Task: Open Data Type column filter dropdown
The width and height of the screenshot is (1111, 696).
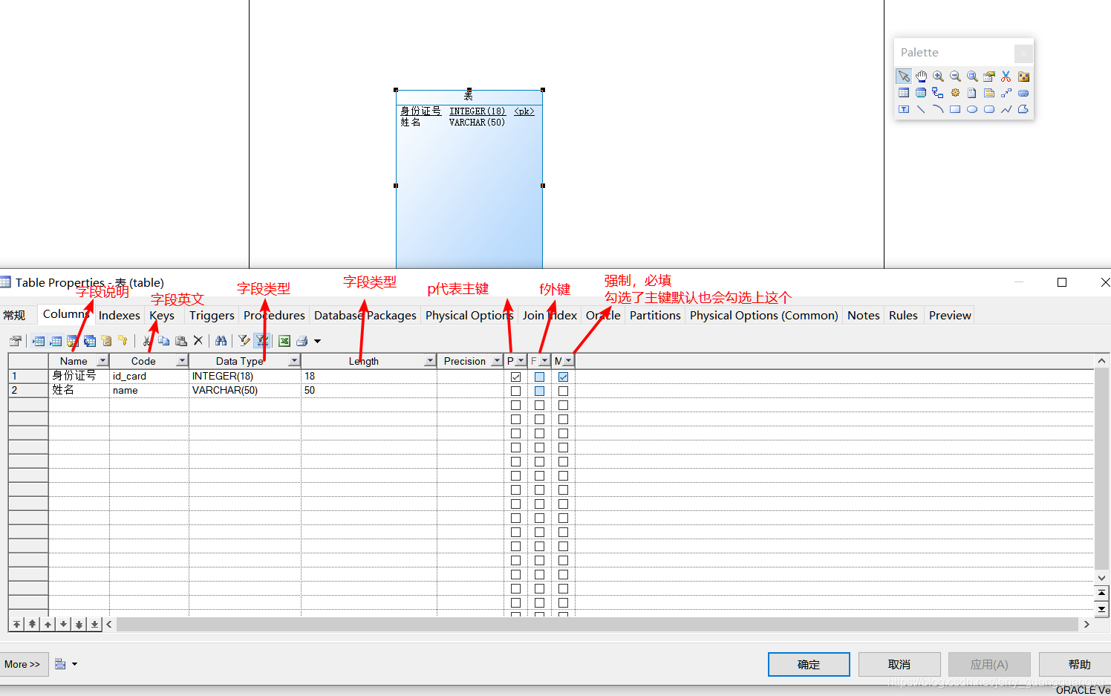Action: pos(294,360)
